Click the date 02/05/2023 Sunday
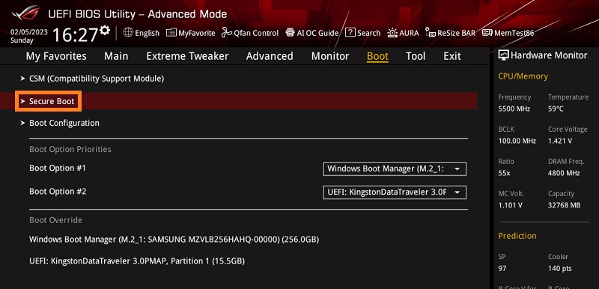Image resolution: width=599 pixels, height=289 pixels. [29, 36]
